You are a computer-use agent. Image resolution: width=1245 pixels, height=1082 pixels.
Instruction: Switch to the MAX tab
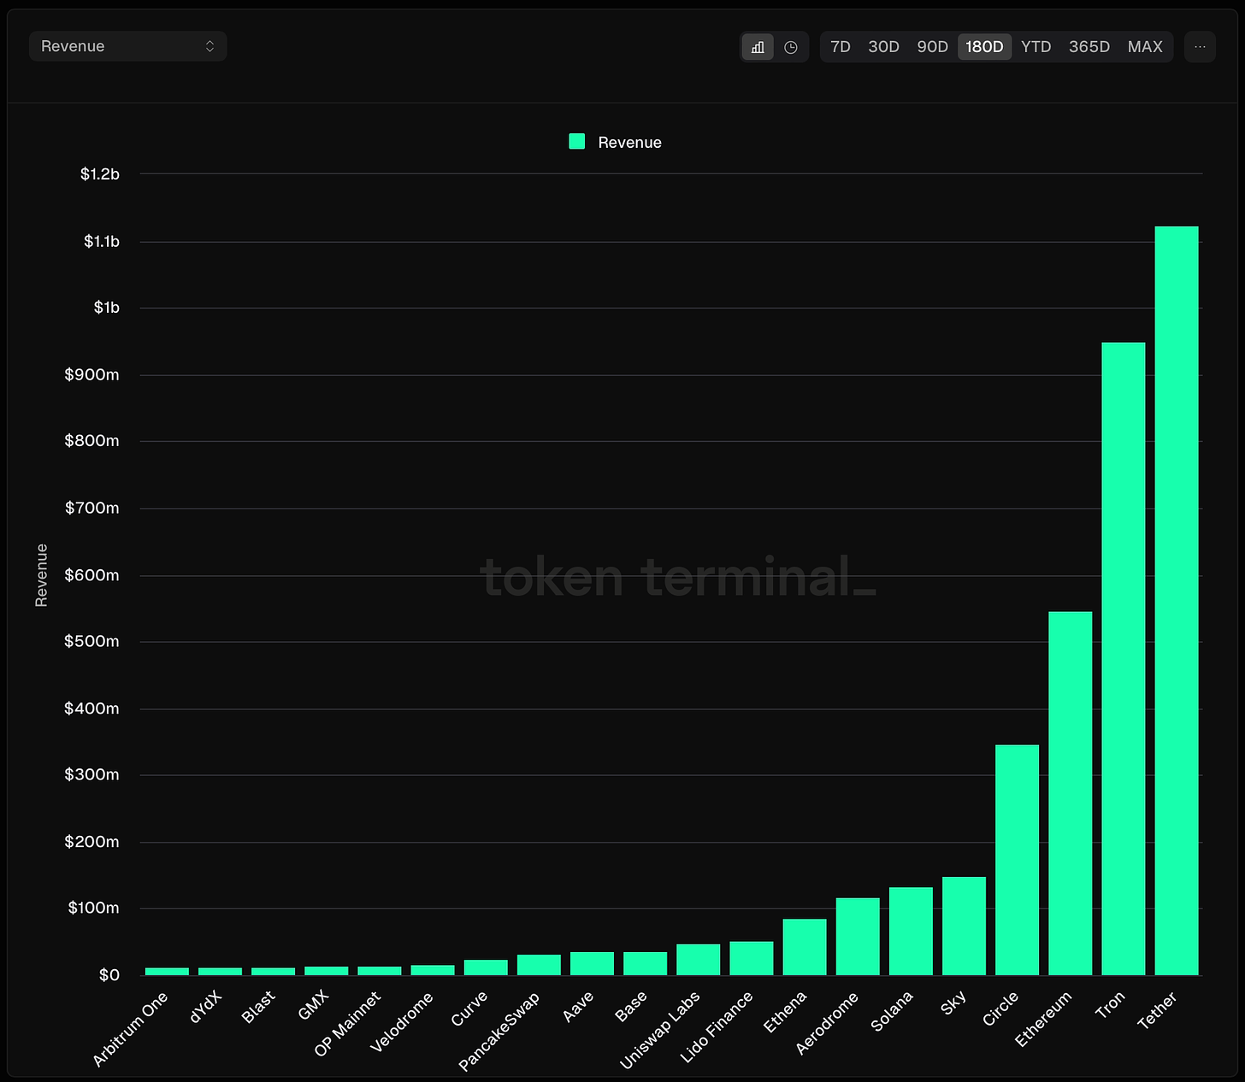(1145, 47)
